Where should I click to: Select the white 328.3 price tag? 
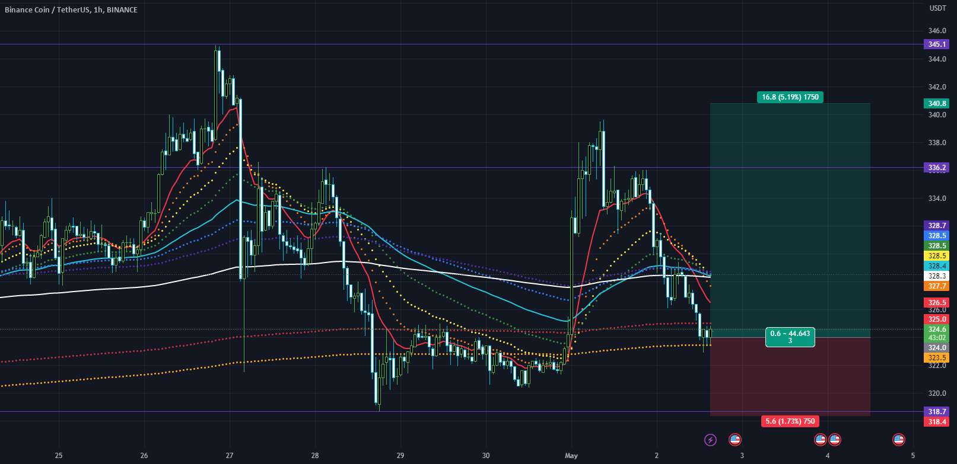[x=937, y=276]
